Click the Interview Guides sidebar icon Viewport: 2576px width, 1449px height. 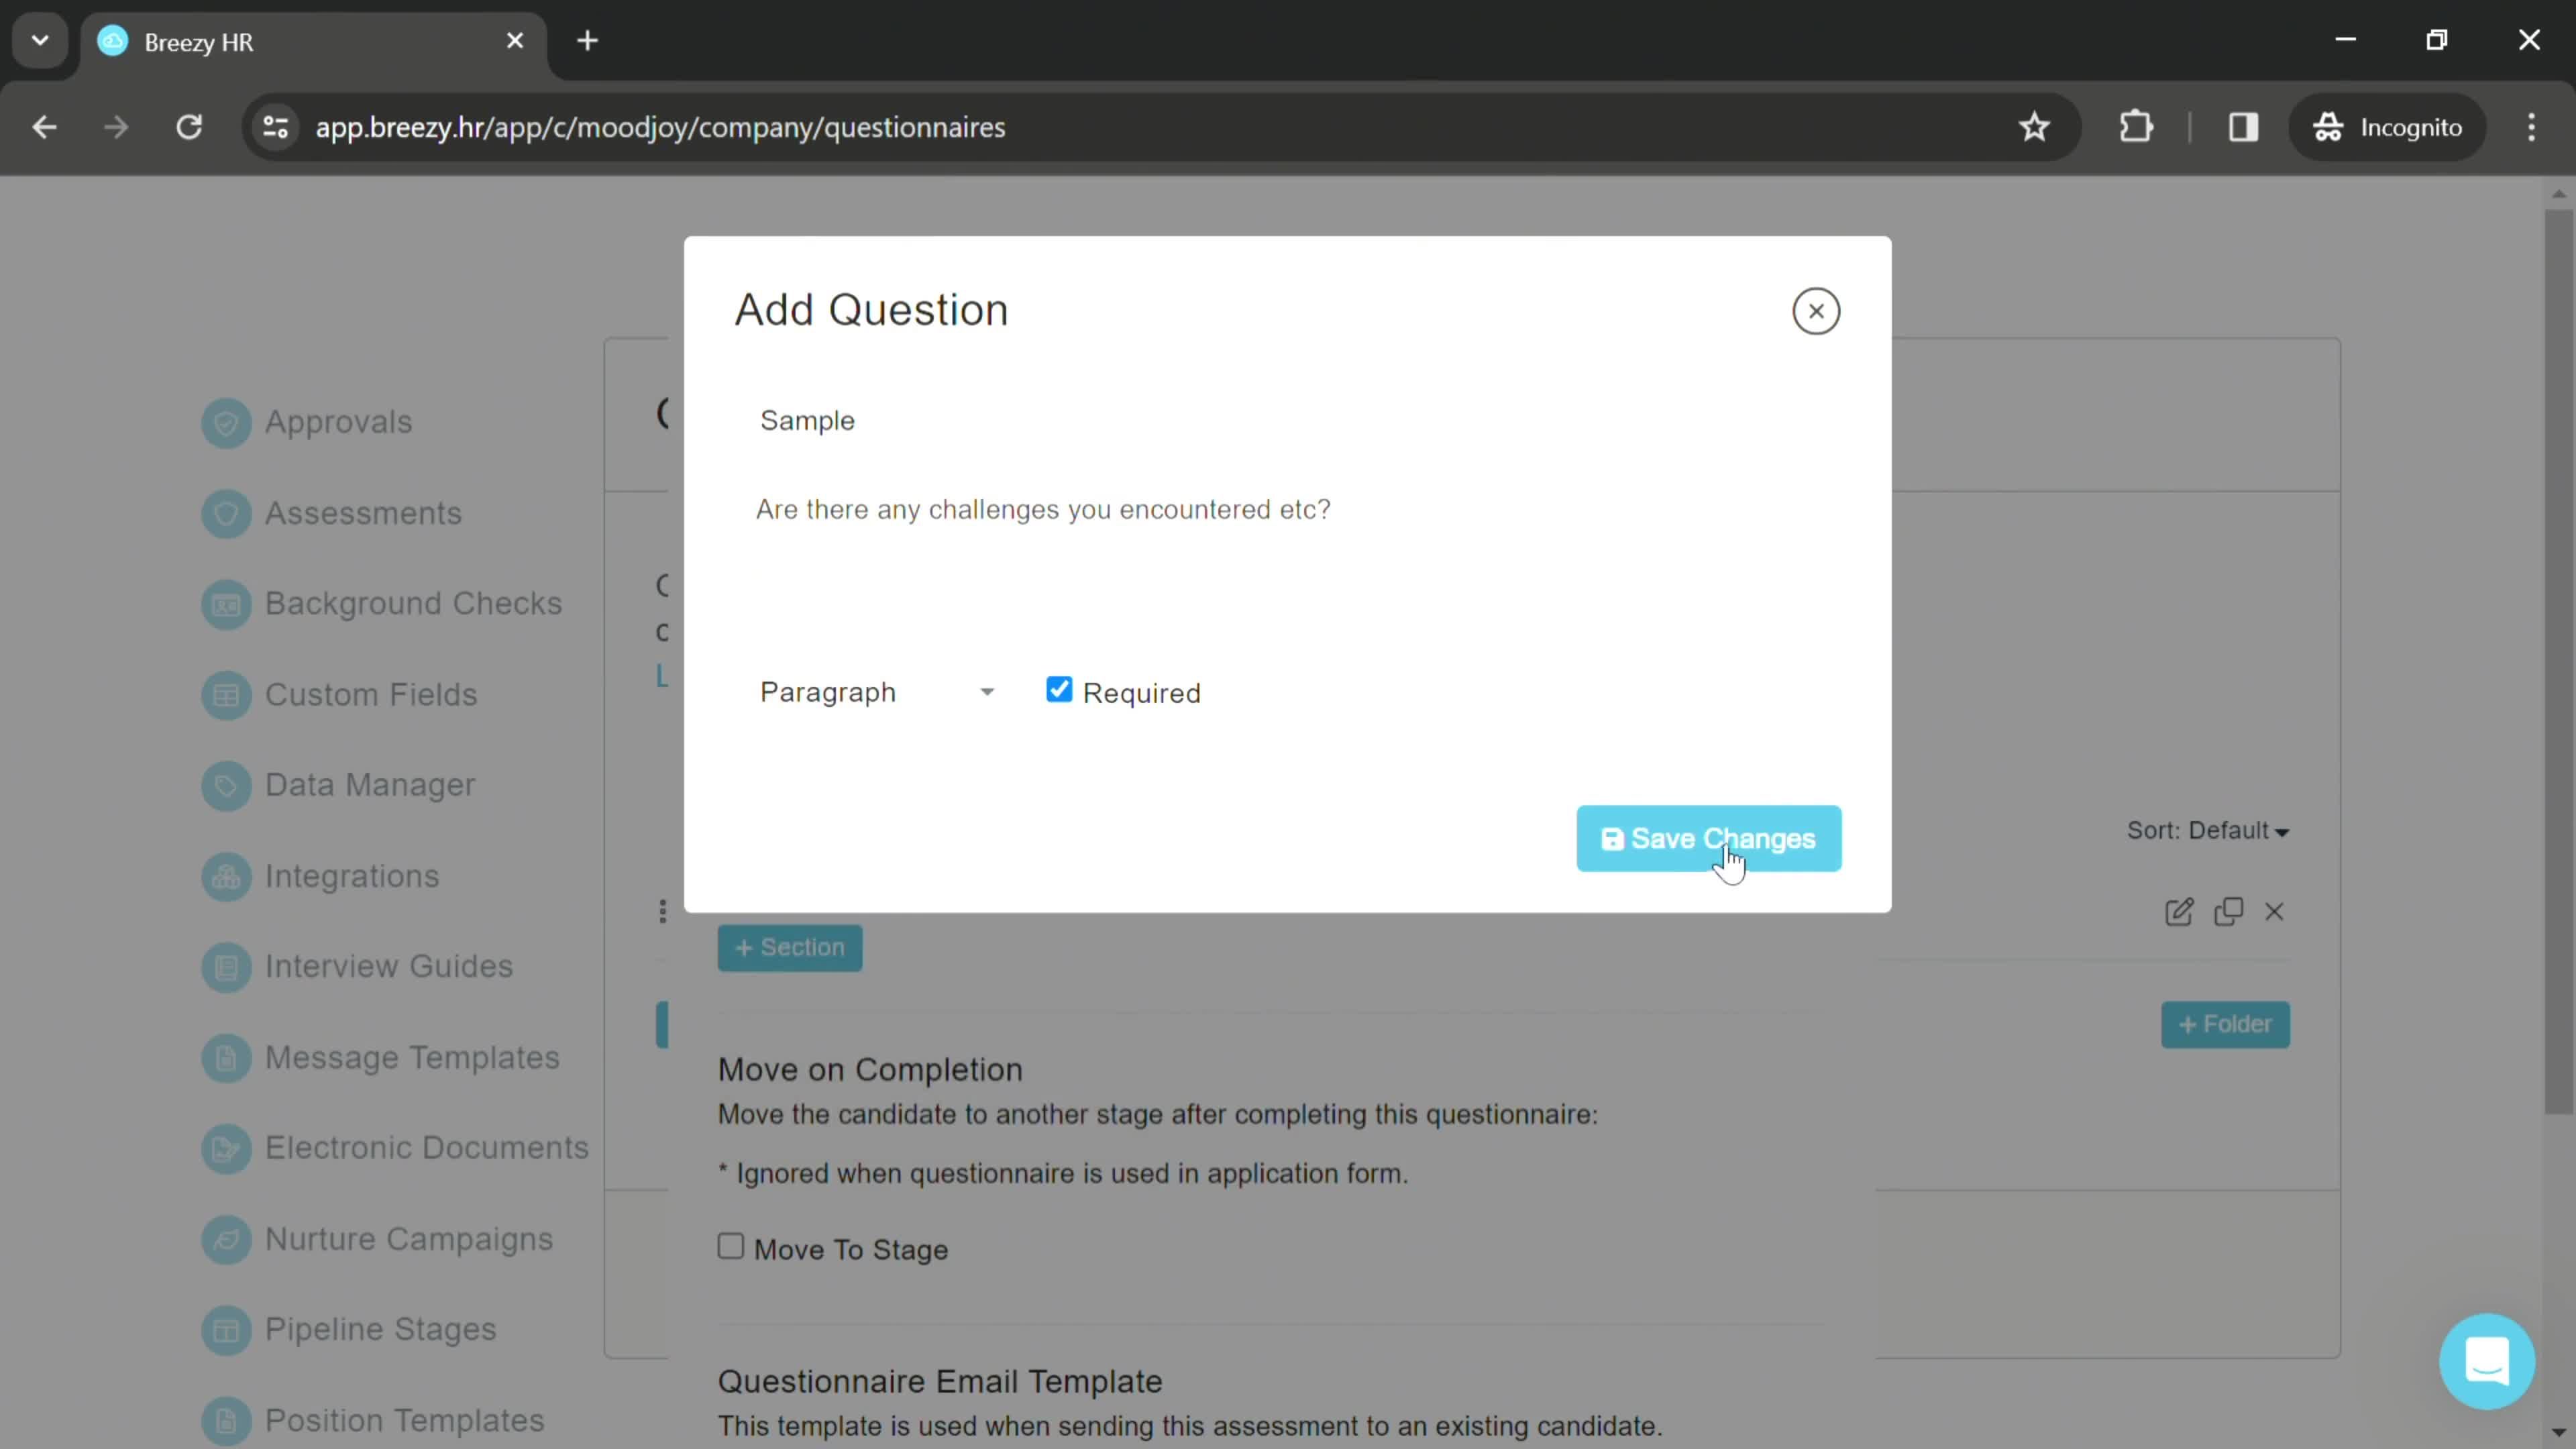click(x=225, y=966)
